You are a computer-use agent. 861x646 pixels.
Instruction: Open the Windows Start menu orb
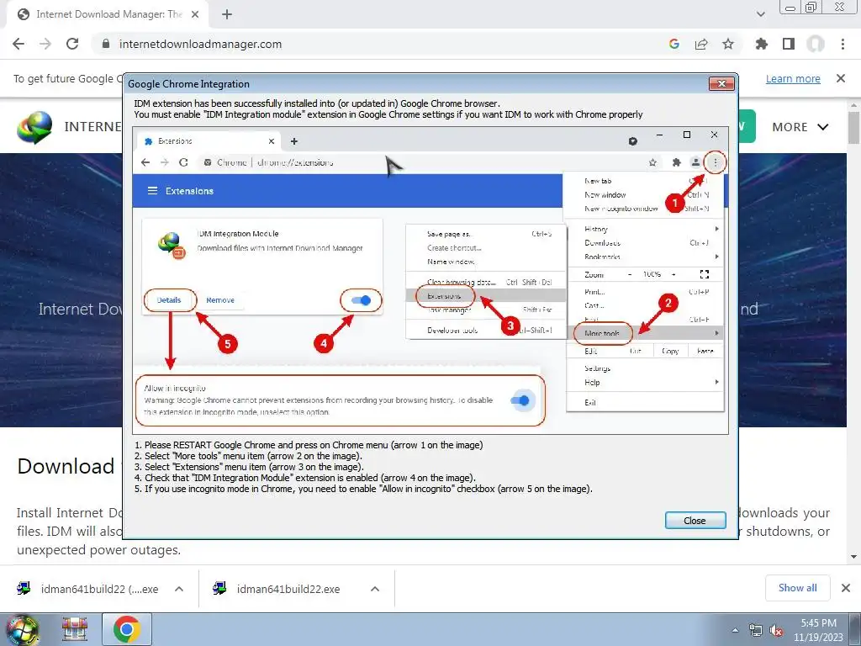point(22,629)
